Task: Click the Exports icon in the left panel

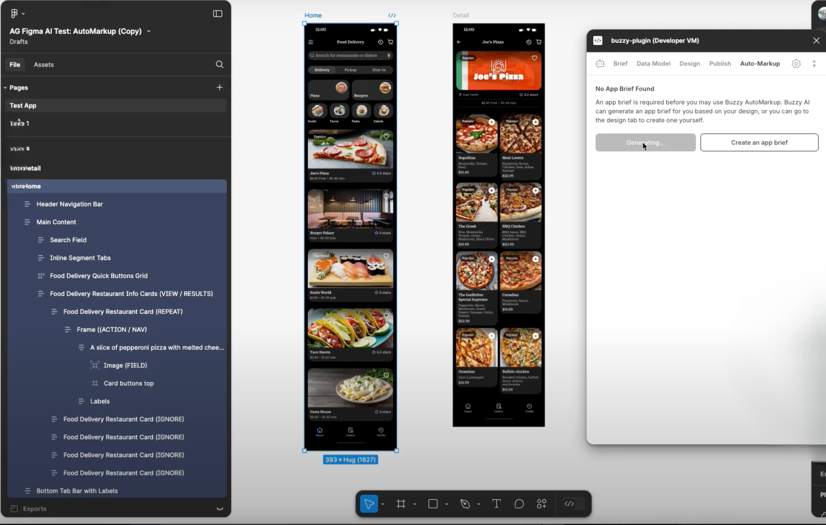Action: [x=14, y=509]
